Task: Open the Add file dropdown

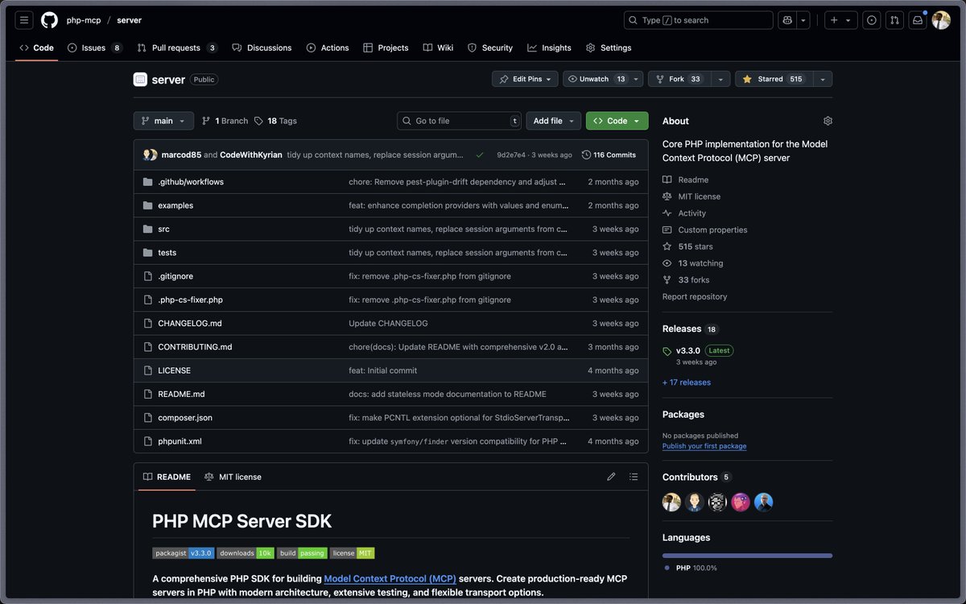Action: 554,121
